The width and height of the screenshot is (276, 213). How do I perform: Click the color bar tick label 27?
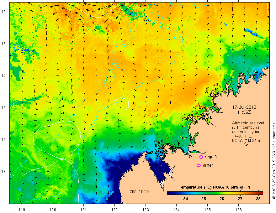[x=240, y=199]
